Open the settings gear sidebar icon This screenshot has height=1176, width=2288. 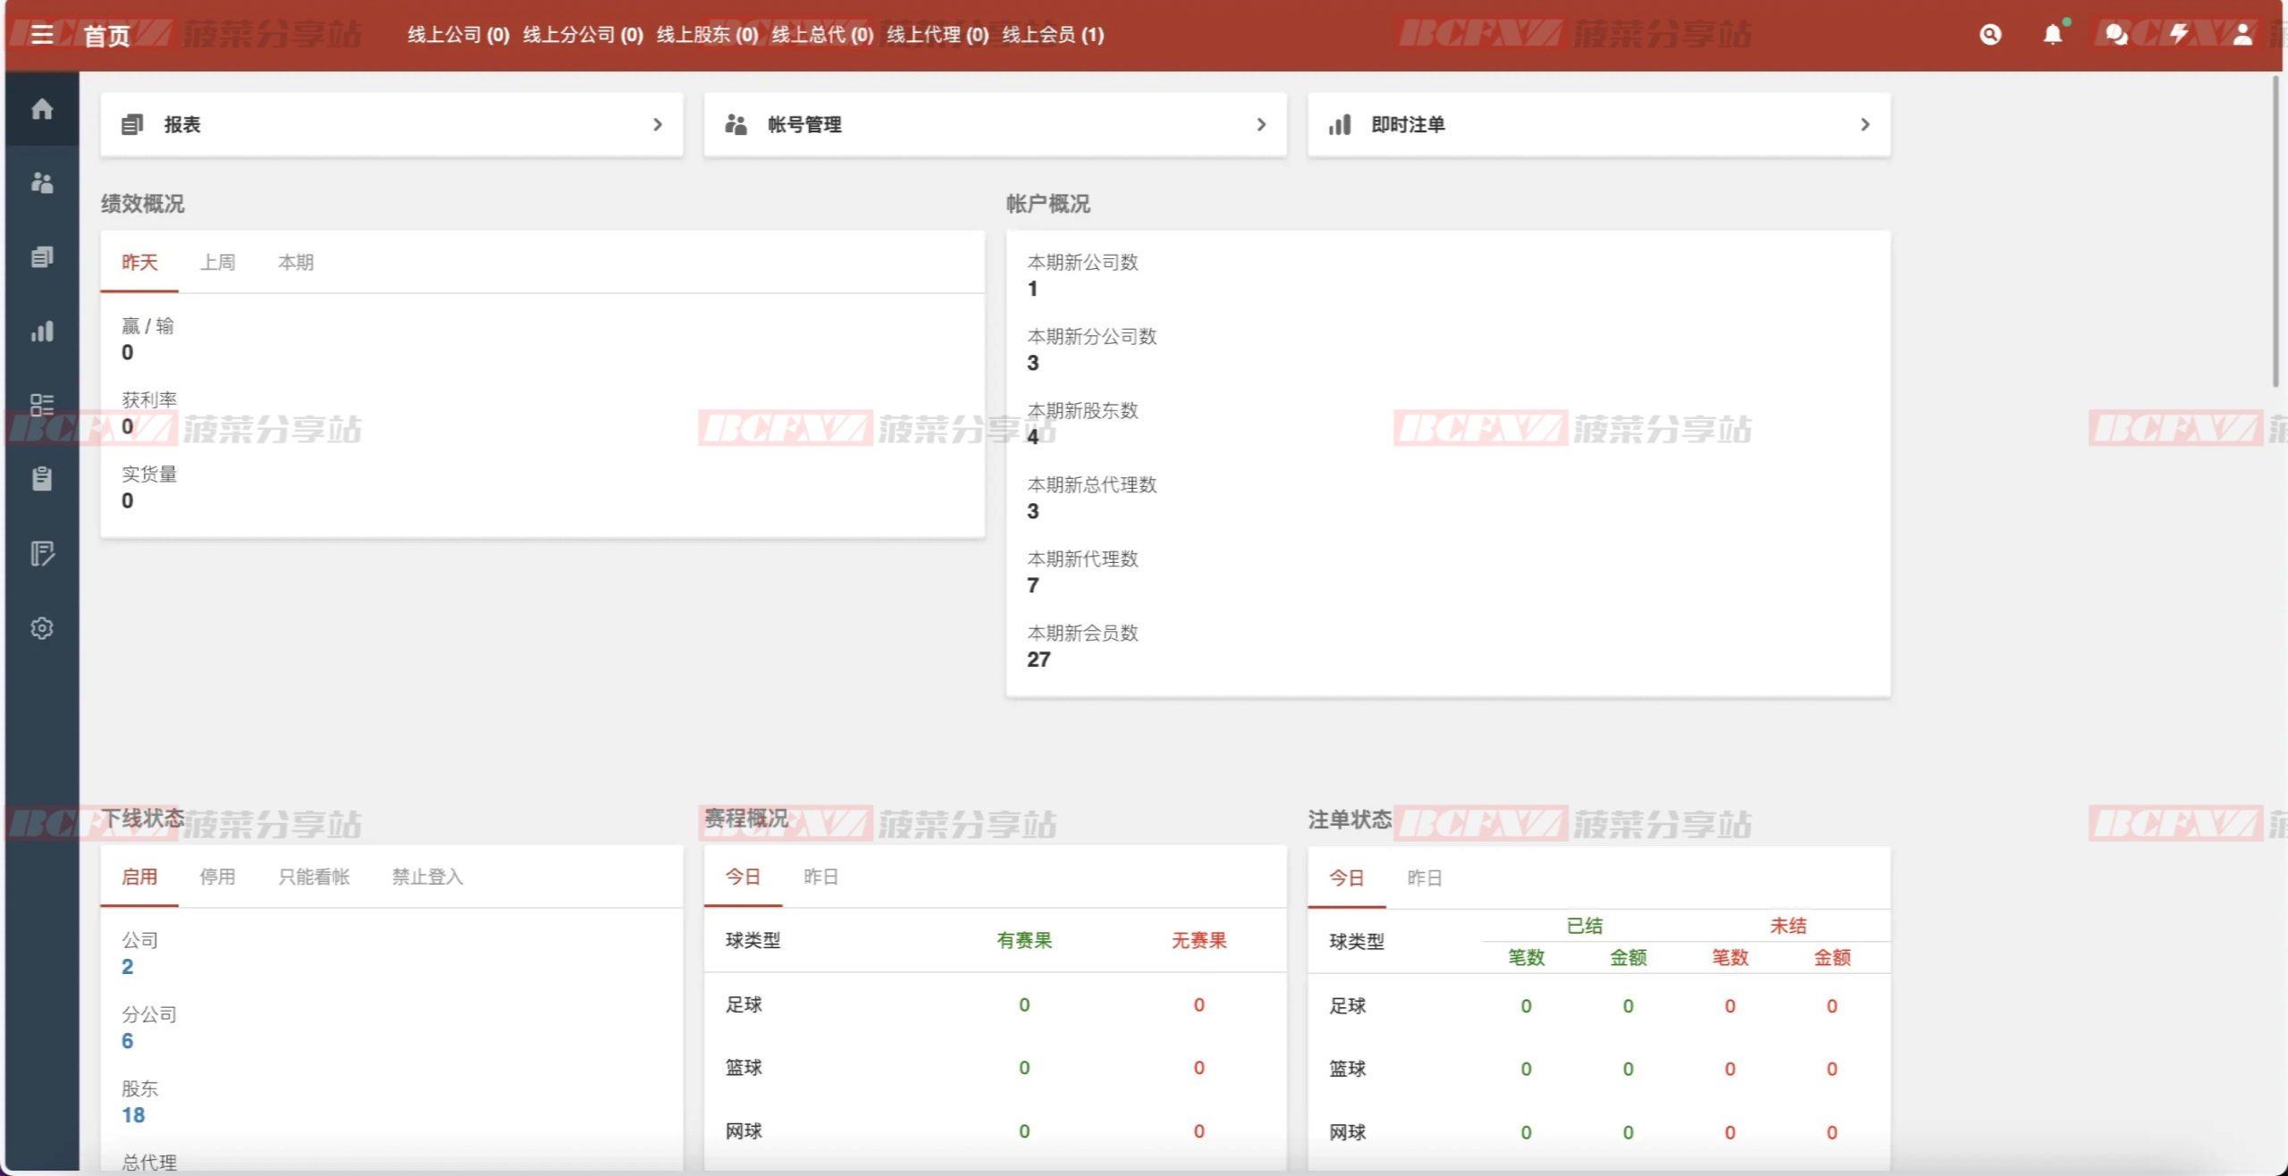click(42, 628)
